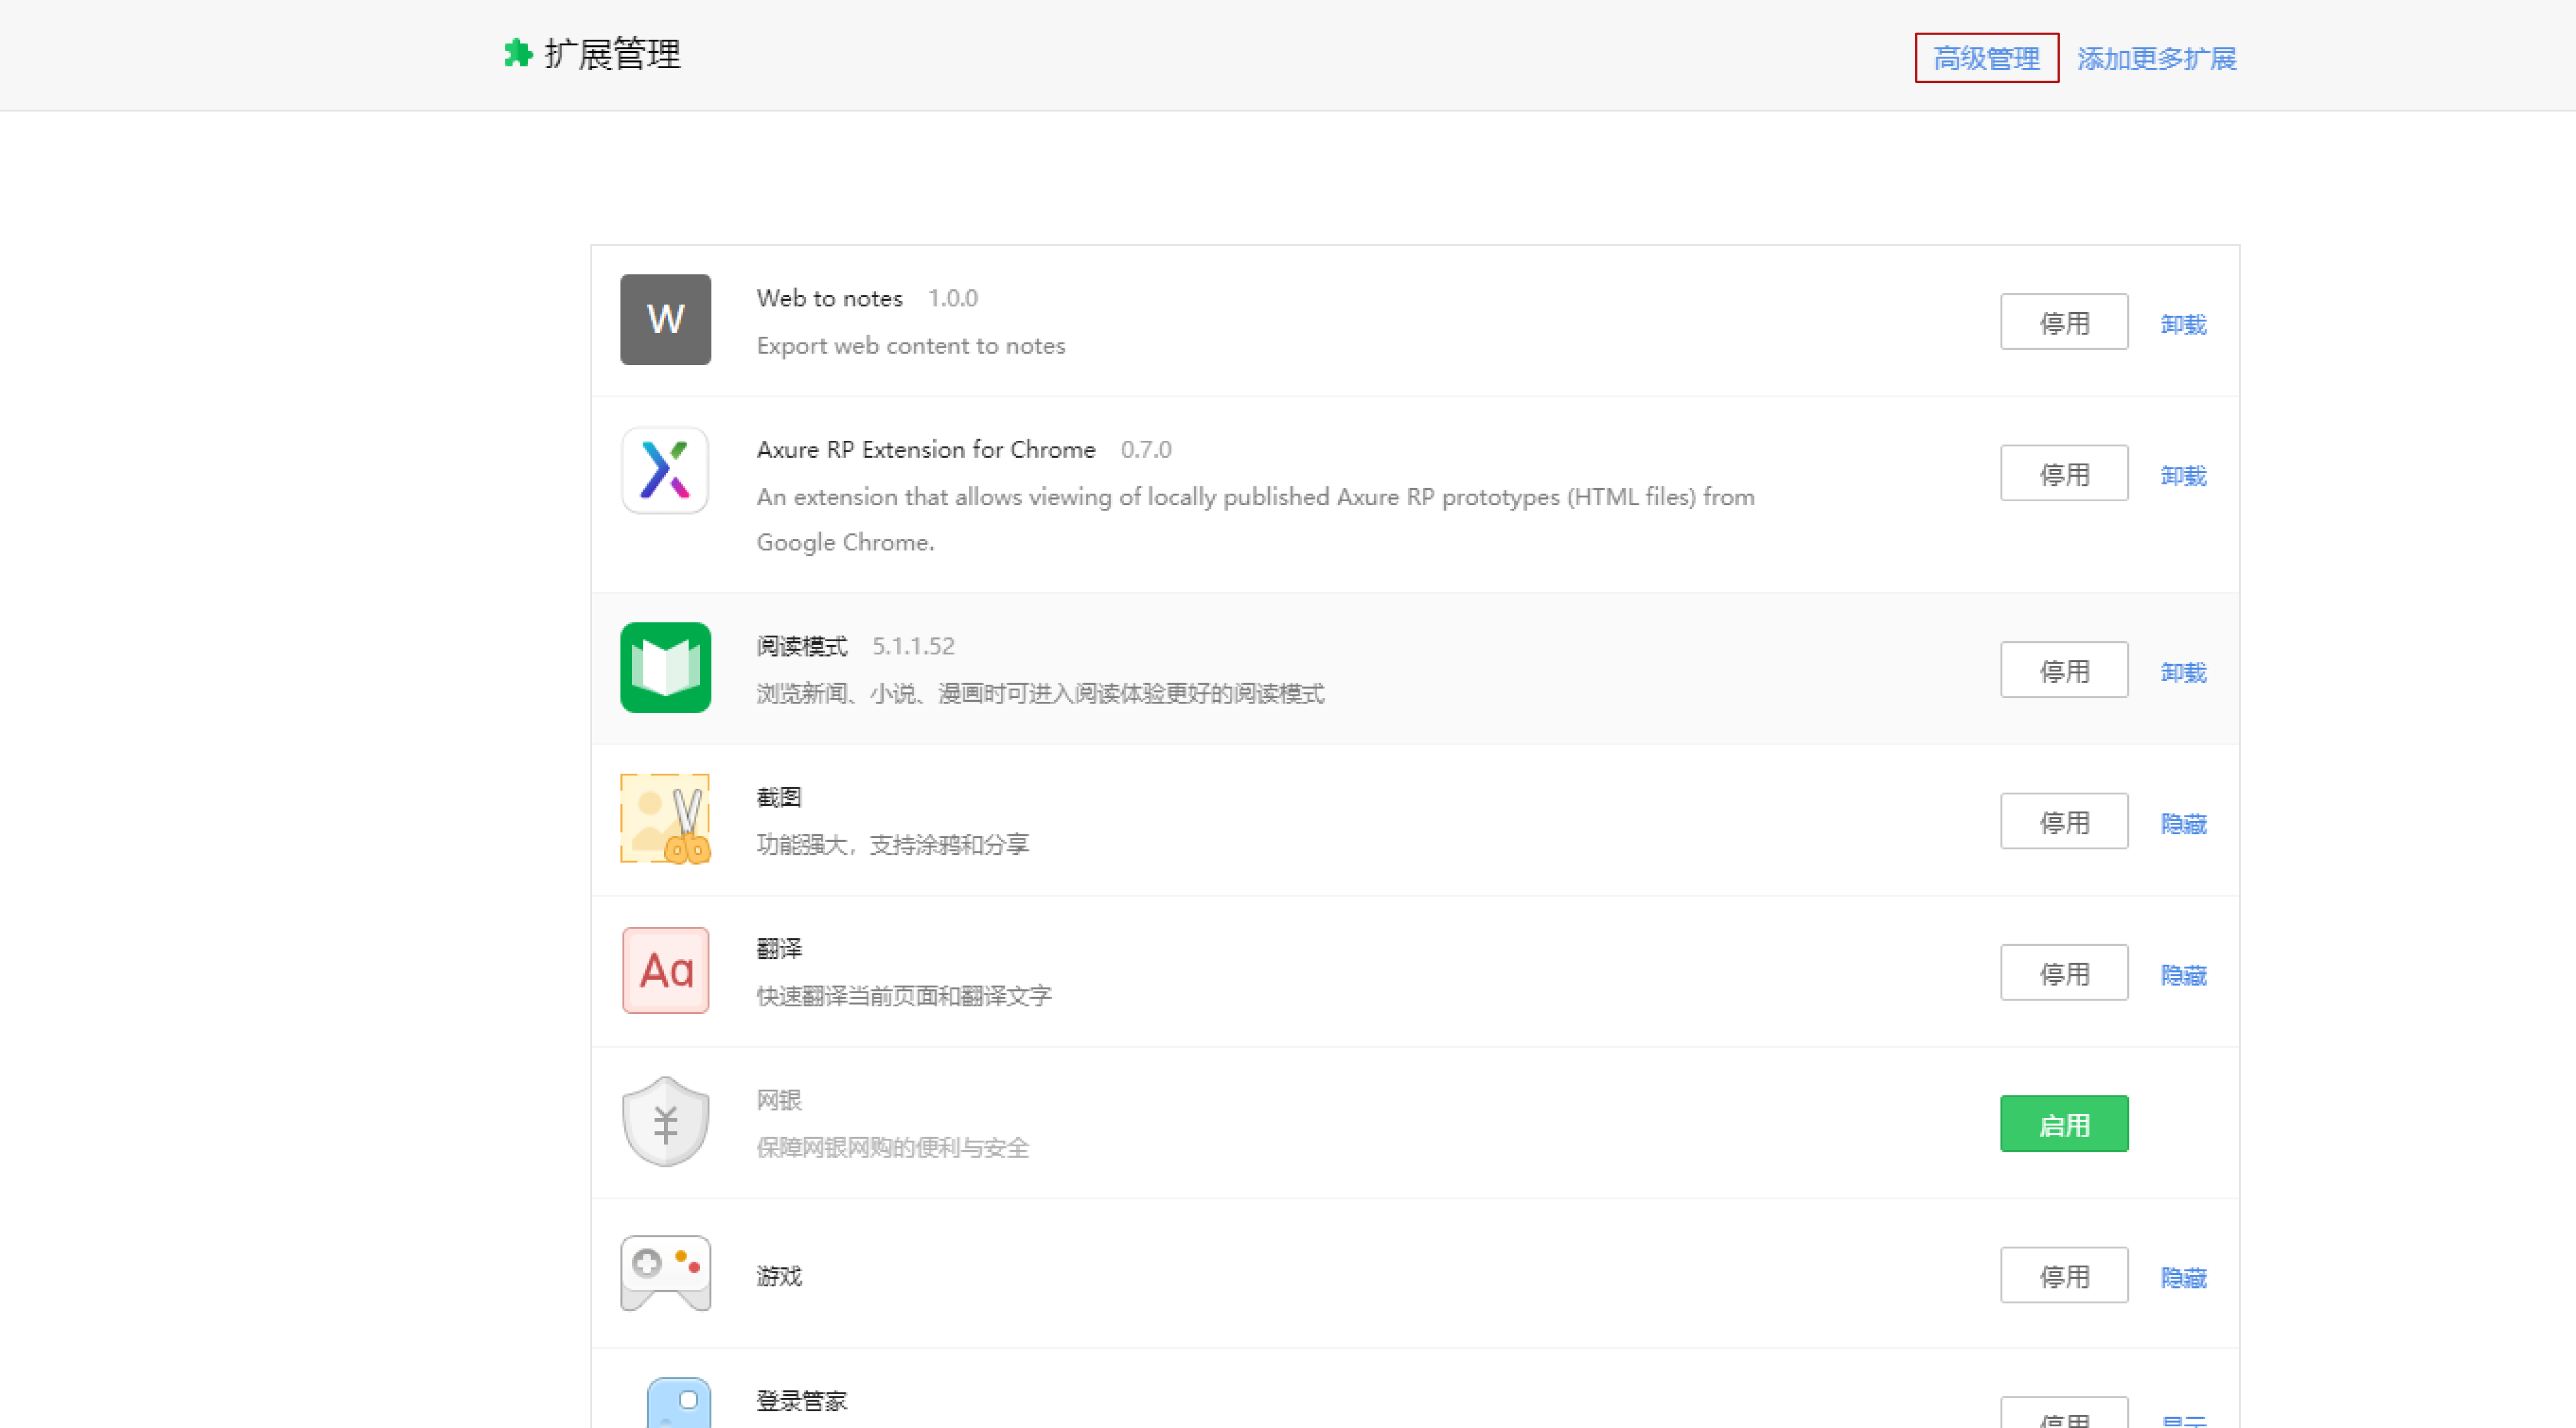The image size is (2576, 1428).
Task: Click version number 5.1.1.52
Action: click(x=913, y=646)
